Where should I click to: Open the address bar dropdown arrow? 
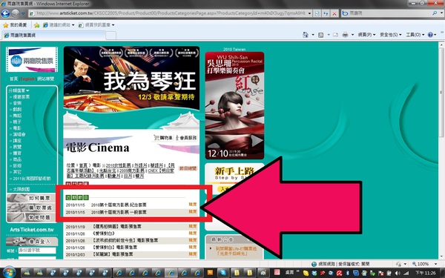(x=309, y=13)
